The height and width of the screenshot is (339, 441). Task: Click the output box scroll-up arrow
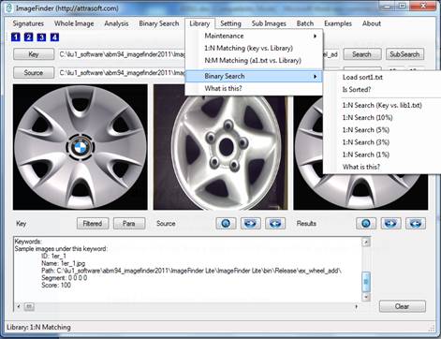click(x=366, y=242)
